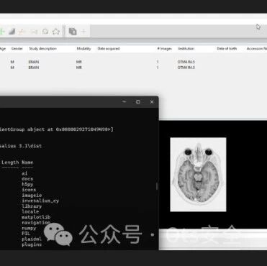
Task: Sort by the Modality column header
Action: coord(83,49)
